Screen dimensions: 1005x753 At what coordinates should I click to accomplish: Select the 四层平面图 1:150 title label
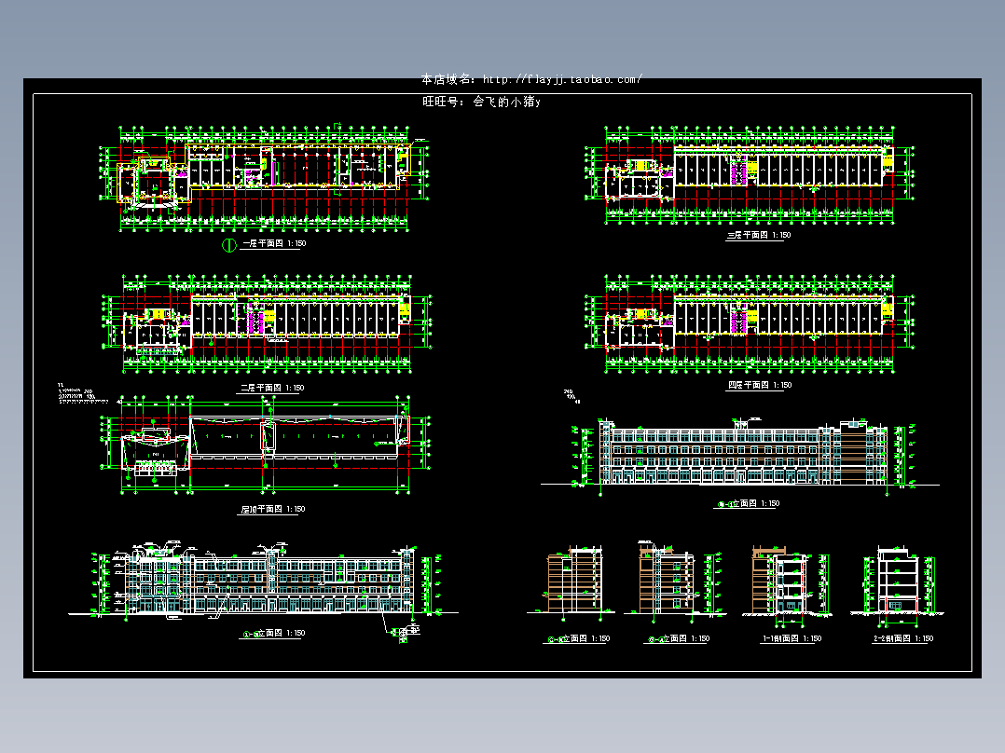[x=760, y=385]
